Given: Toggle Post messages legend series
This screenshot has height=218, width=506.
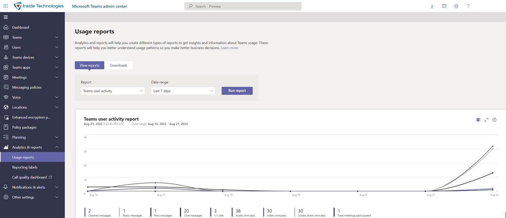Looking at the screenshot, I should point(161,212).
